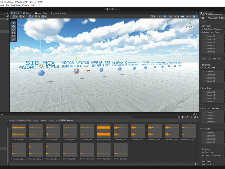The width and height of the screenshot is (225, 169).
Task: Click Modern Weapons Sound System breadcrumb
Action: tap(33, 120)
